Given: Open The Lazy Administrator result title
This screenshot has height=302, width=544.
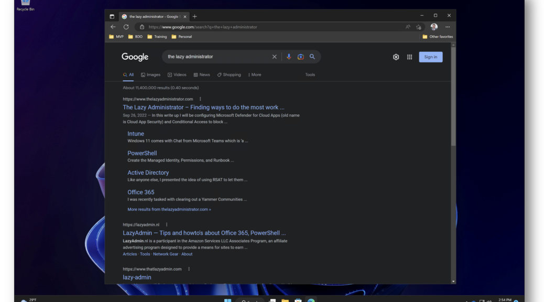Looking at the screenshot, I should pyautogui.click(x=203, y=107).
